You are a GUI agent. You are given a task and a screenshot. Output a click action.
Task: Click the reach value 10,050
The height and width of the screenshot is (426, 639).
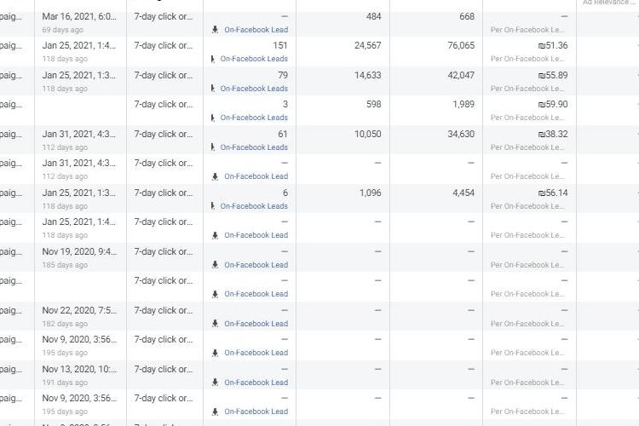tap(367, 134)
